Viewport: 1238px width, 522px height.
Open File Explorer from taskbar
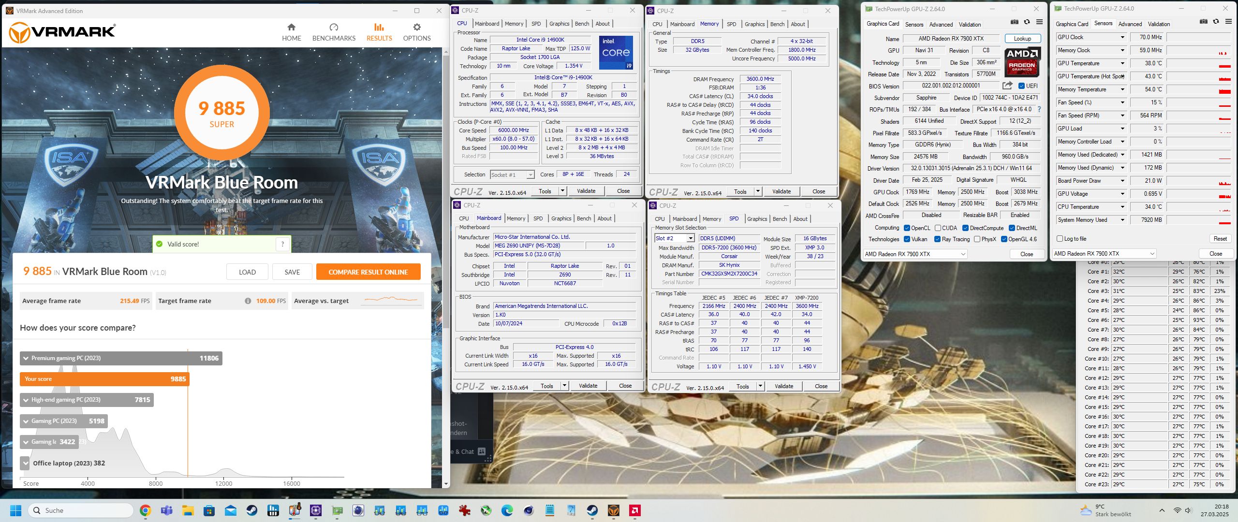(x=188, y=510)
